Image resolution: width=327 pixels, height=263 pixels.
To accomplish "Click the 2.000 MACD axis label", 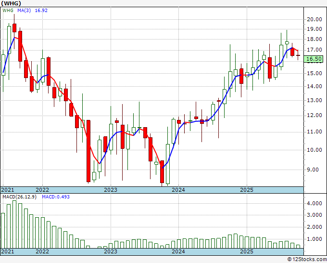I will coord(314,227).
